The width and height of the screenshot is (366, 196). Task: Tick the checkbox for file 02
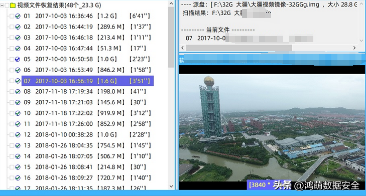point(12,27)
